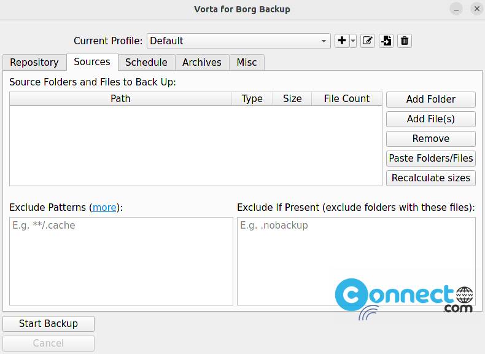Image resolution: width=485 pixels, height=354 pixels.
Task: Open the Schedule tab
Action: (x=146, y=62)
